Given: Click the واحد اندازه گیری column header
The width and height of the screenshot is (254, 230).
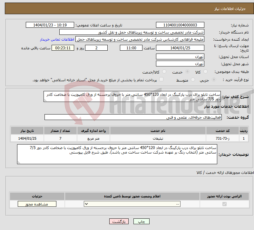Looking at the screenshot, I should tap(93, 131).
